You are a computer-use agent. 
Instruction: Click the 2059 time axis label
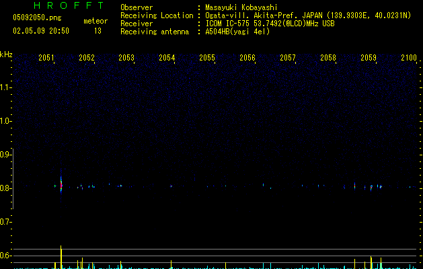(369, 58)
